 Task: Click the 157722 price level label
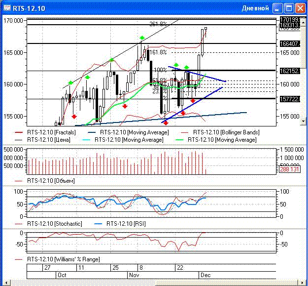(290, 99)
